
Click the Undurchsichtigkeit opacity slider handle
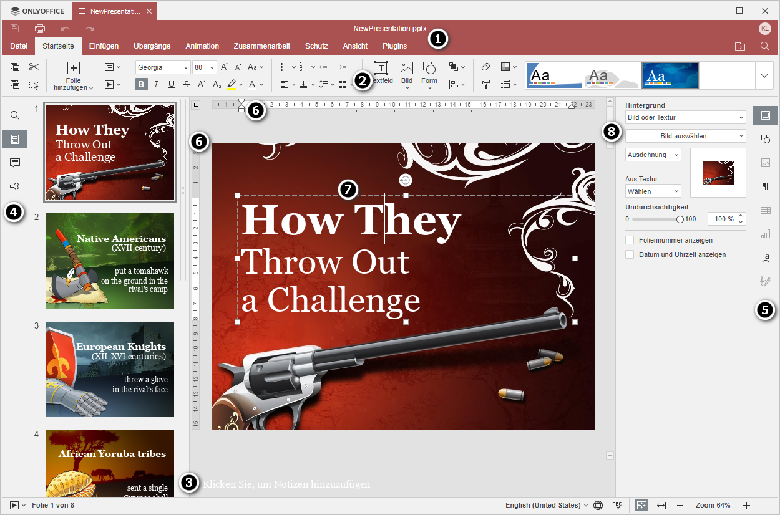point(680,219)
